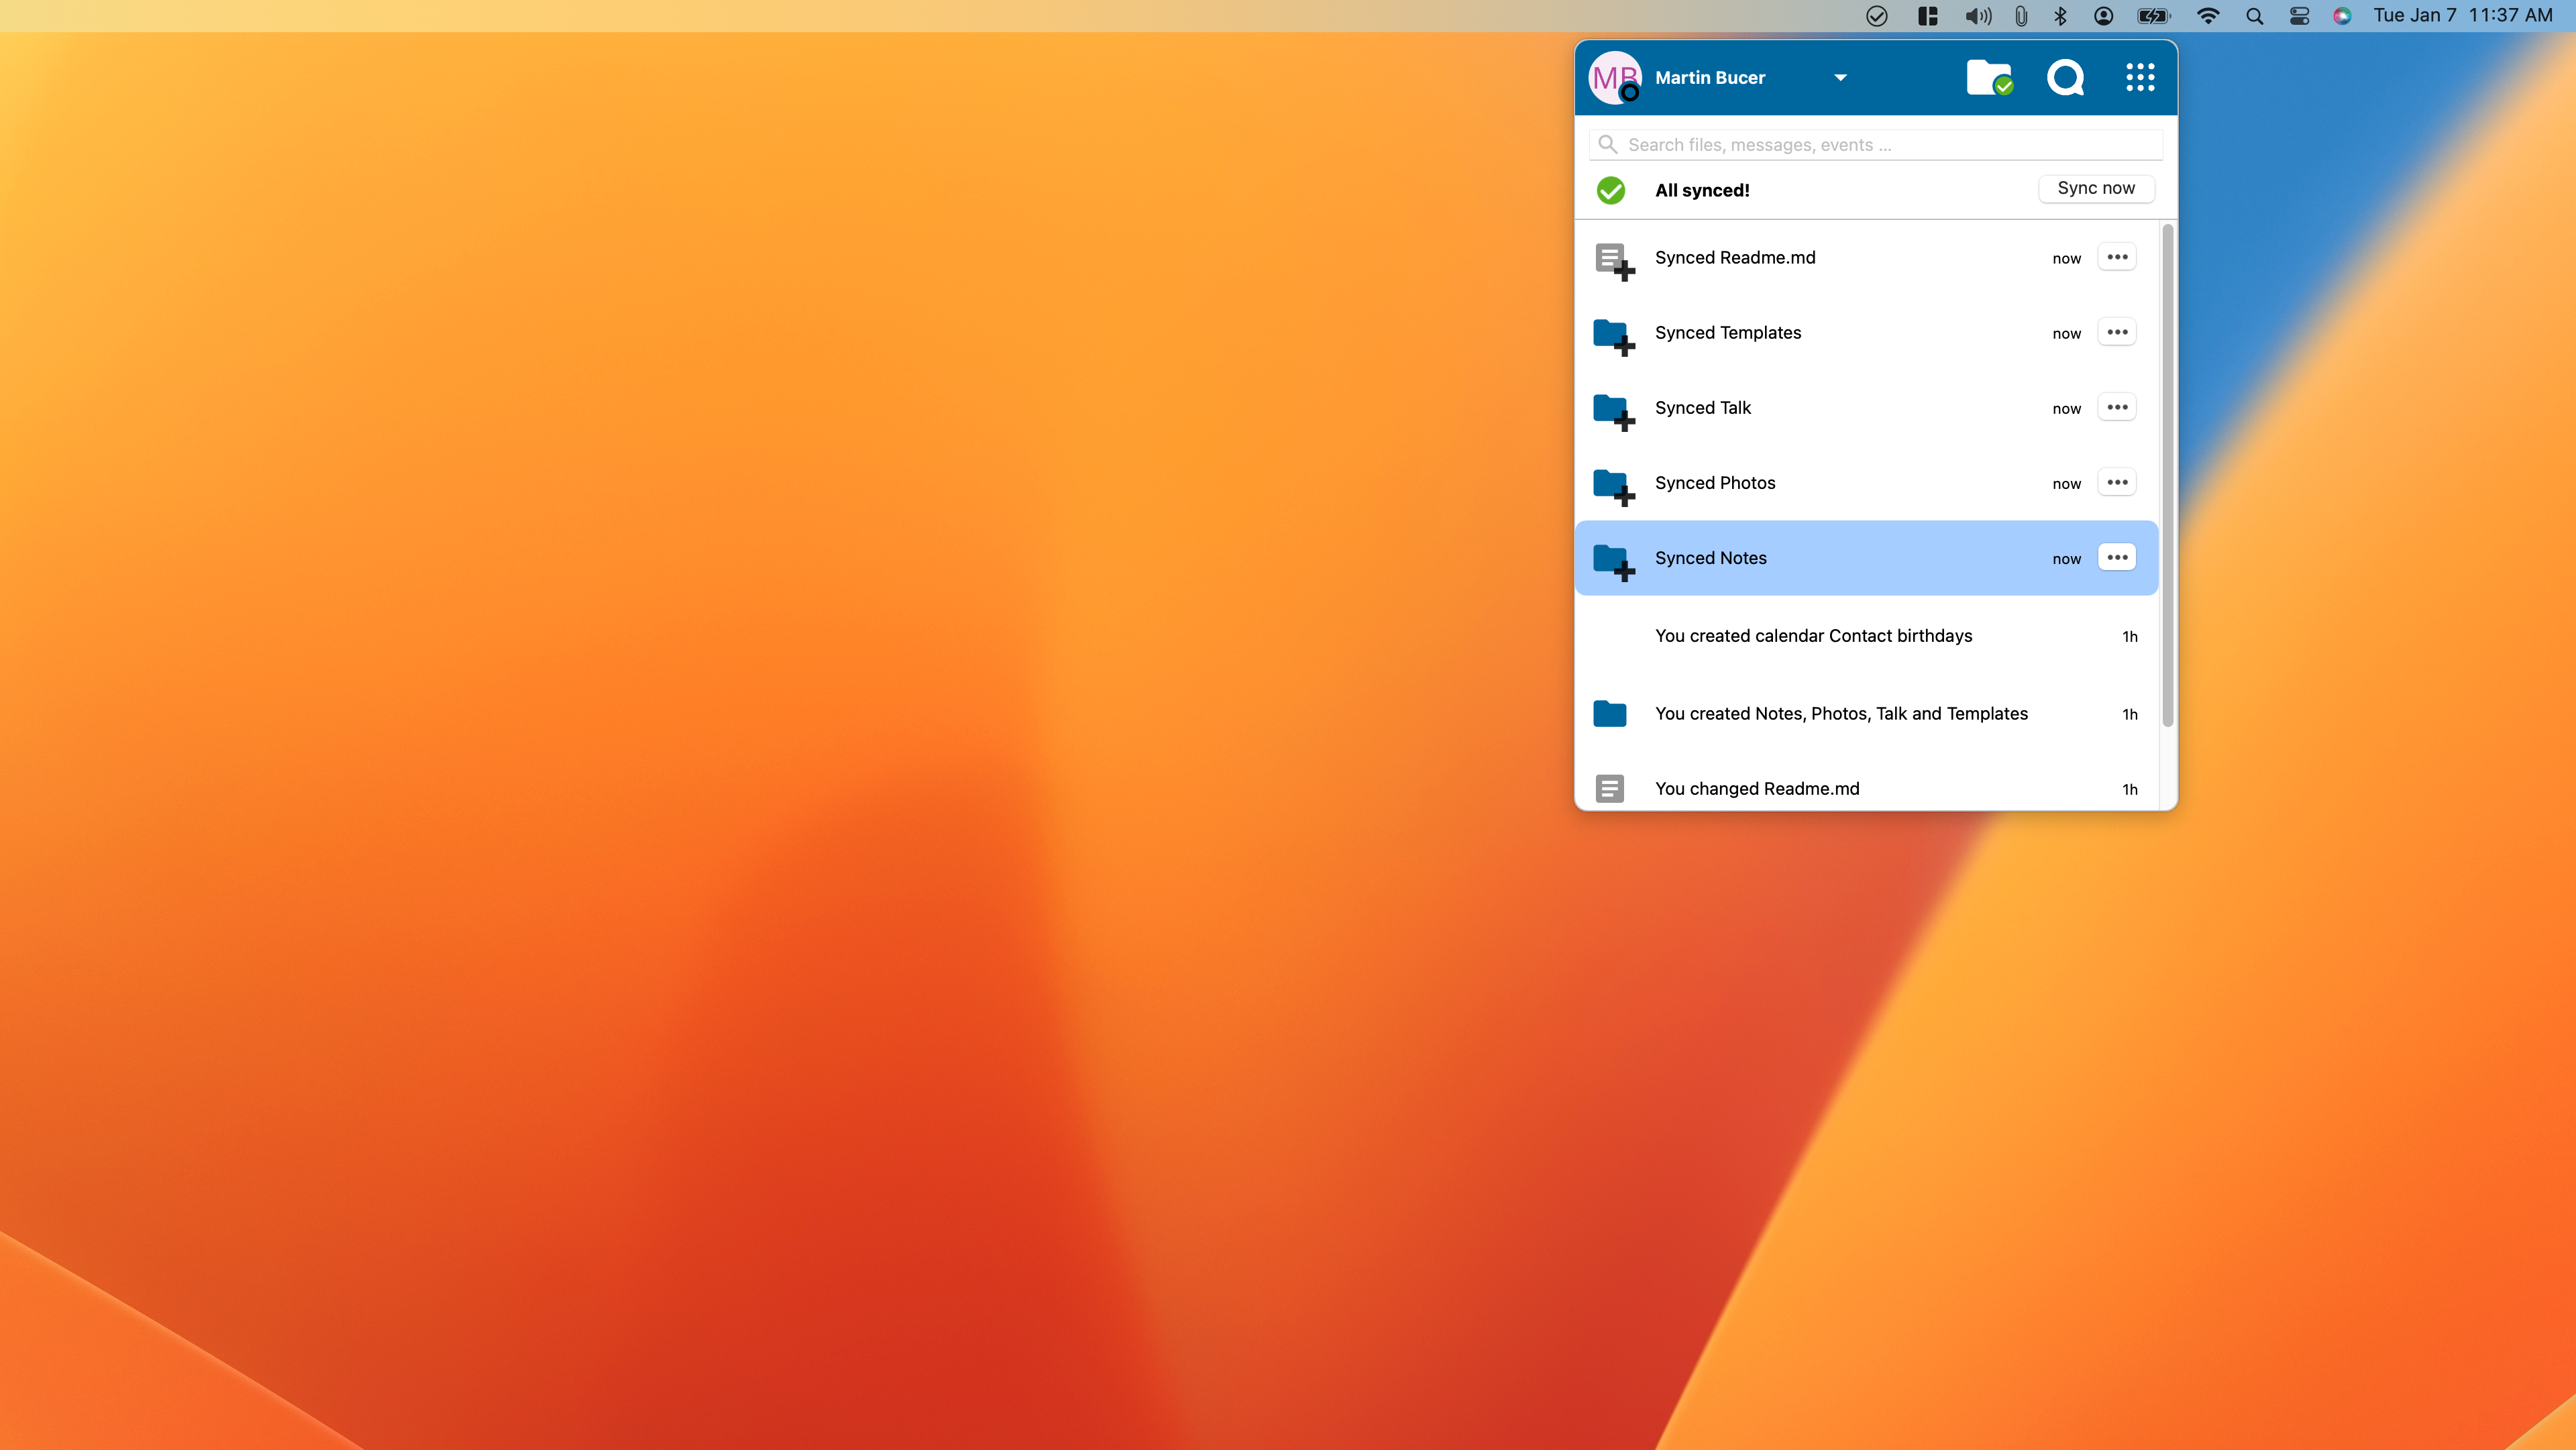The height and width of the screenshot is (1450, 2576).
Task: Click the Synced Readme.md file icon
Action: pyautogui.click(x=1614, y=261)
